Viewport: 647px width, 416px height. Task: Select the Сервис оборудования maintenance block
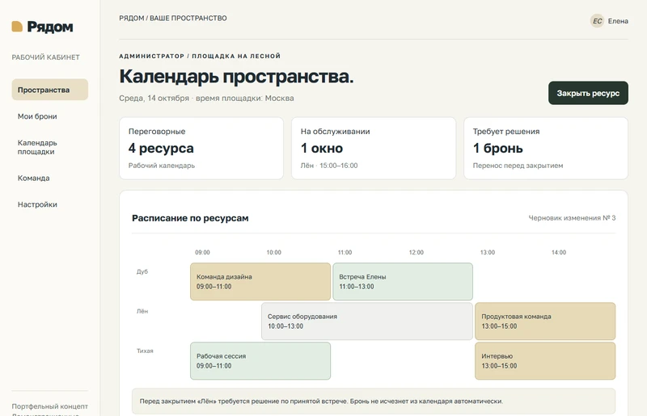367,321
